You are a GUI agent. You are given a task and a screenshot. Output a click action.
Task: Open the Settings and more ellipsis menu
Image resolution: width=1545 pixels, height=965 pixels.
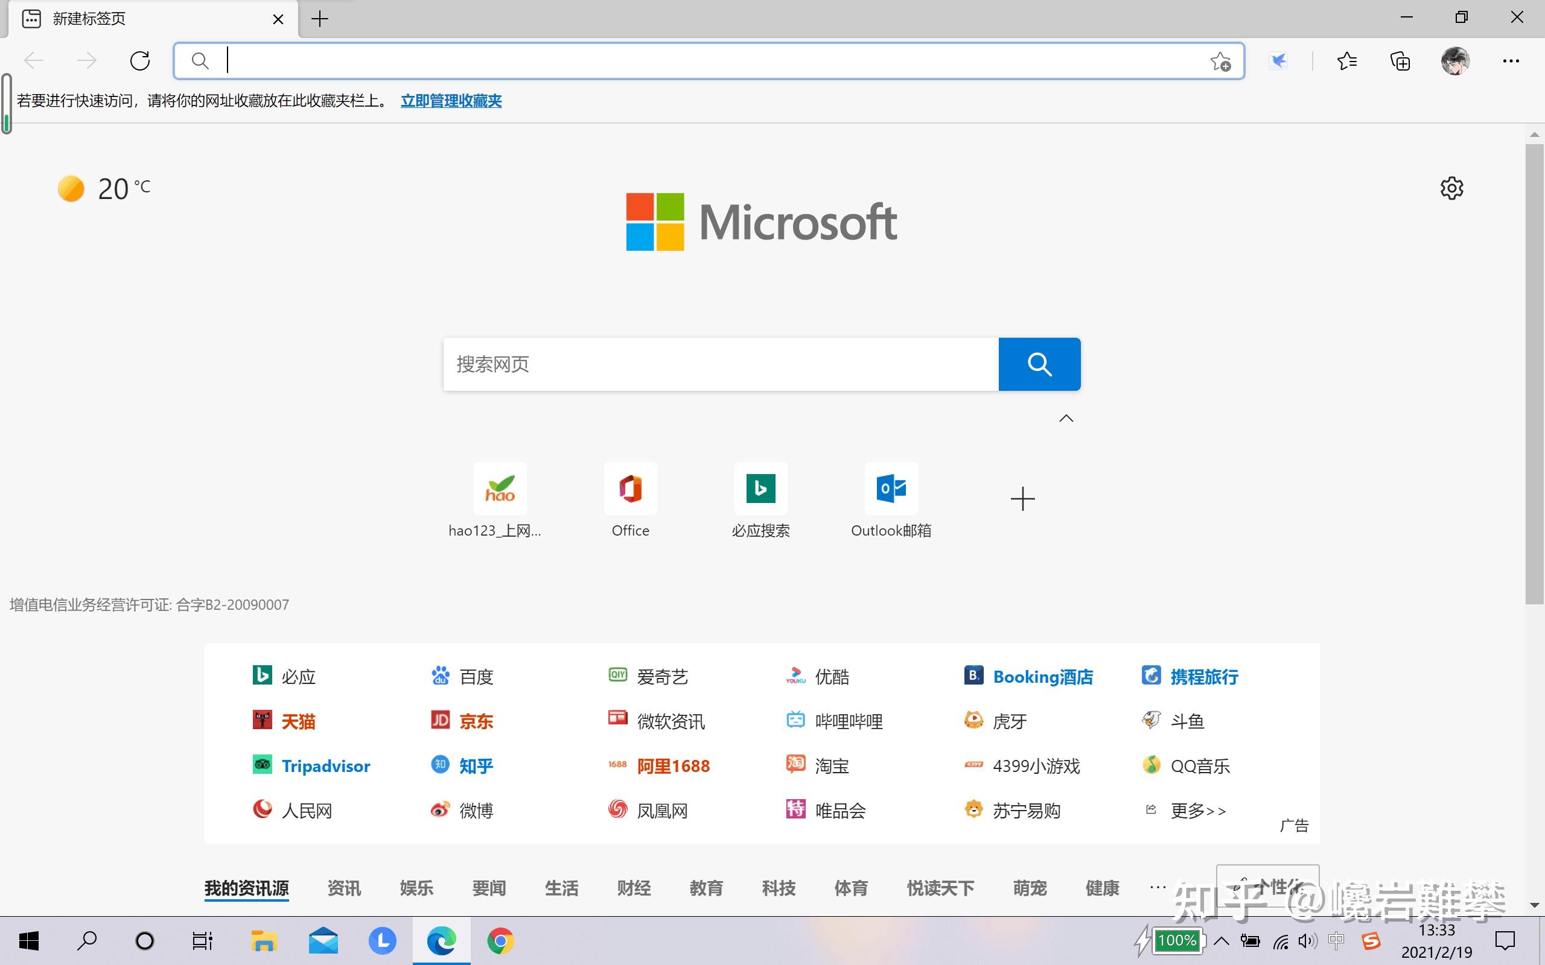(1511, 62)
